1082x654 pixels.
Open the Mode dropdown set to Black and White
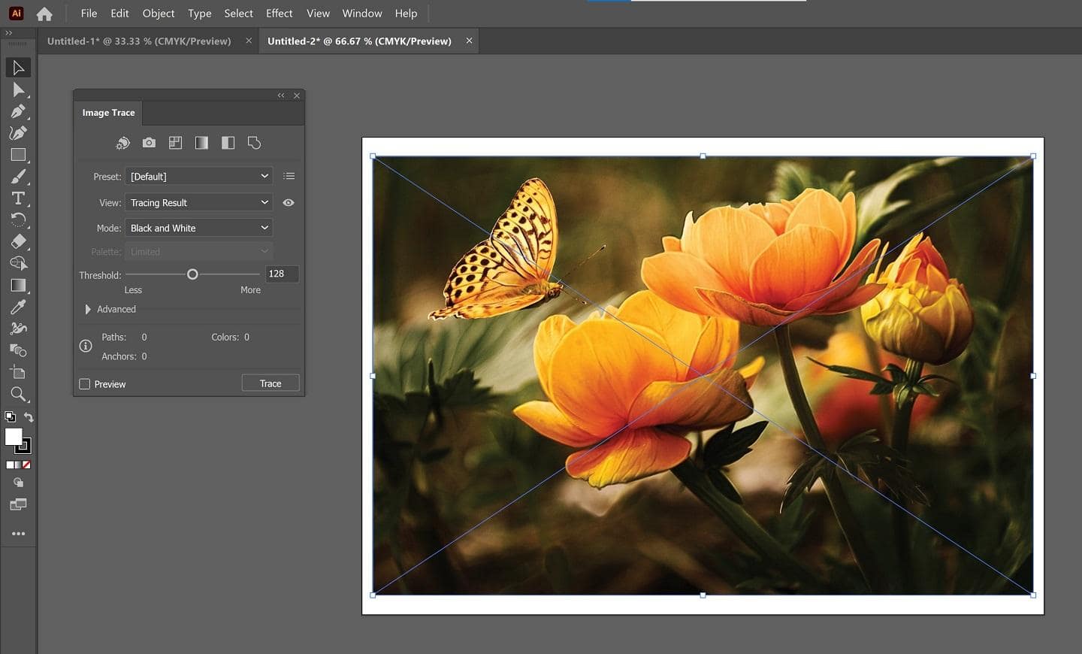tap(198, 227)
